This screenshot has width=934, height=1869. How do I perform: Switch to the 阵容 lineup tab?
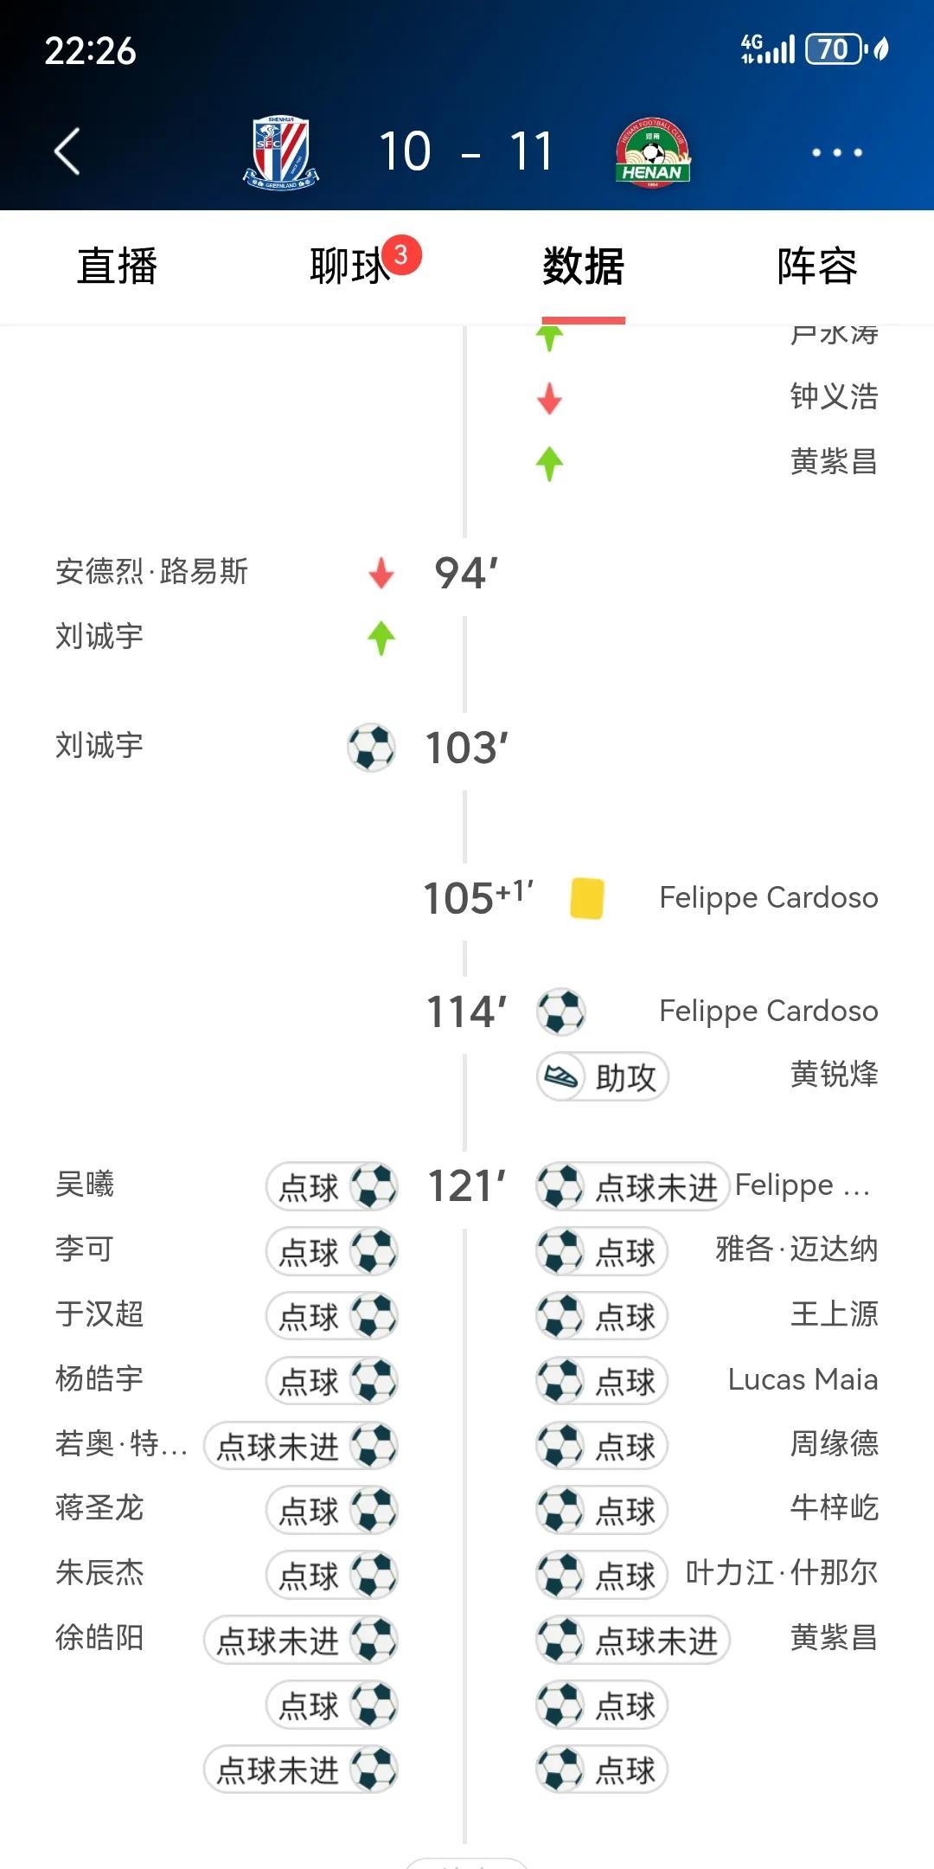tap(816, 267)
